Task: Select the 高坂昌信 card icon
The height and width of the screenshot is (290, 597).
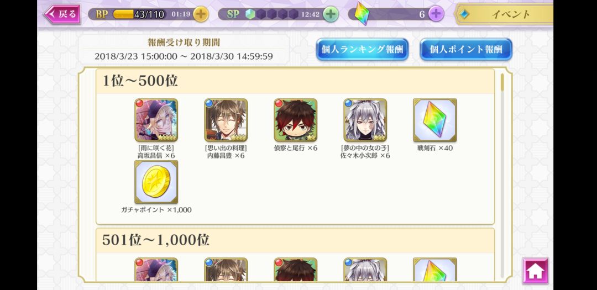Action: tap(156, 120)
